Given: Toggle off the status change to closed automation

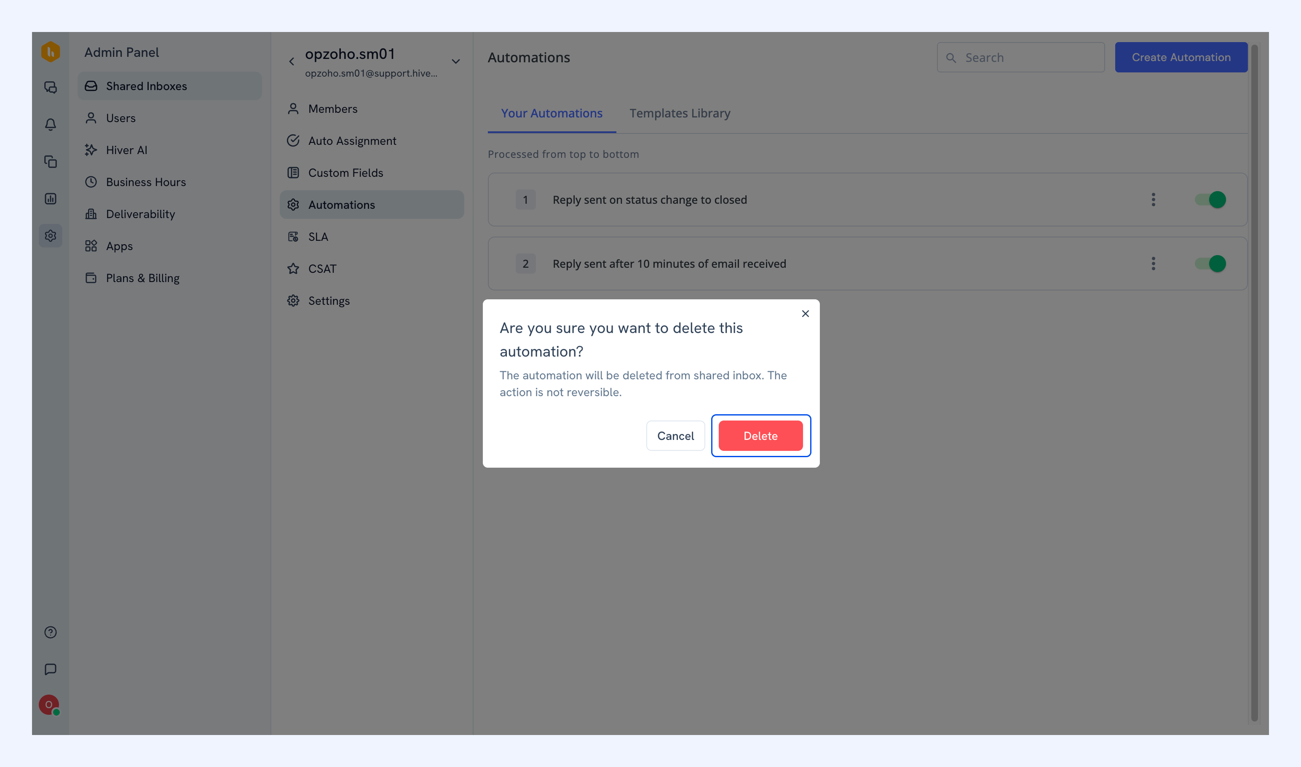Looking at the screenshot, I should [1210, 200].
